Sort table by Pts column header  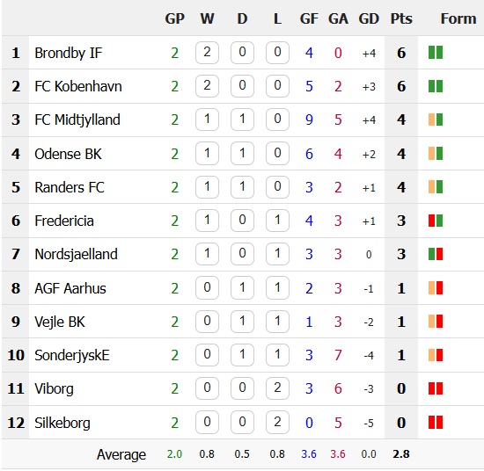pyautogui.click(x=401, y=18)
